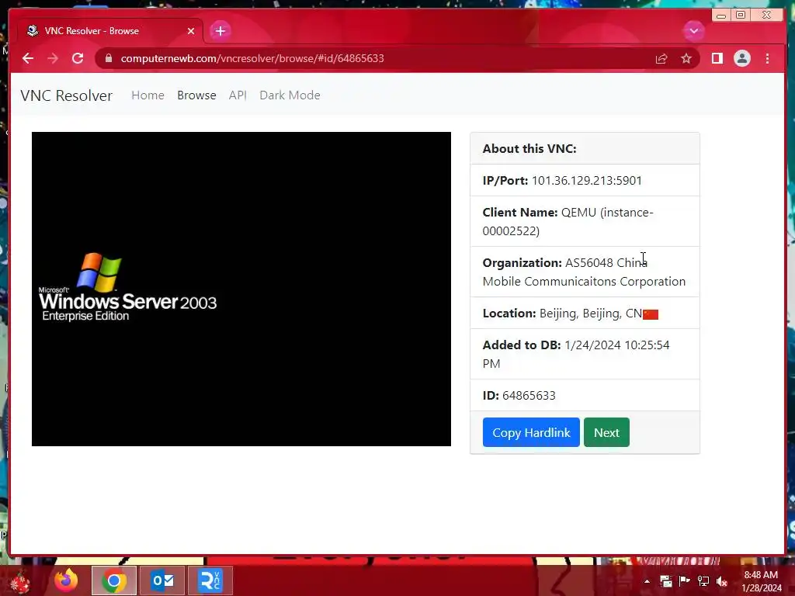Screen dimensions: 795x596
Task: Switch on Dark Mode
Action: (290, 95)
